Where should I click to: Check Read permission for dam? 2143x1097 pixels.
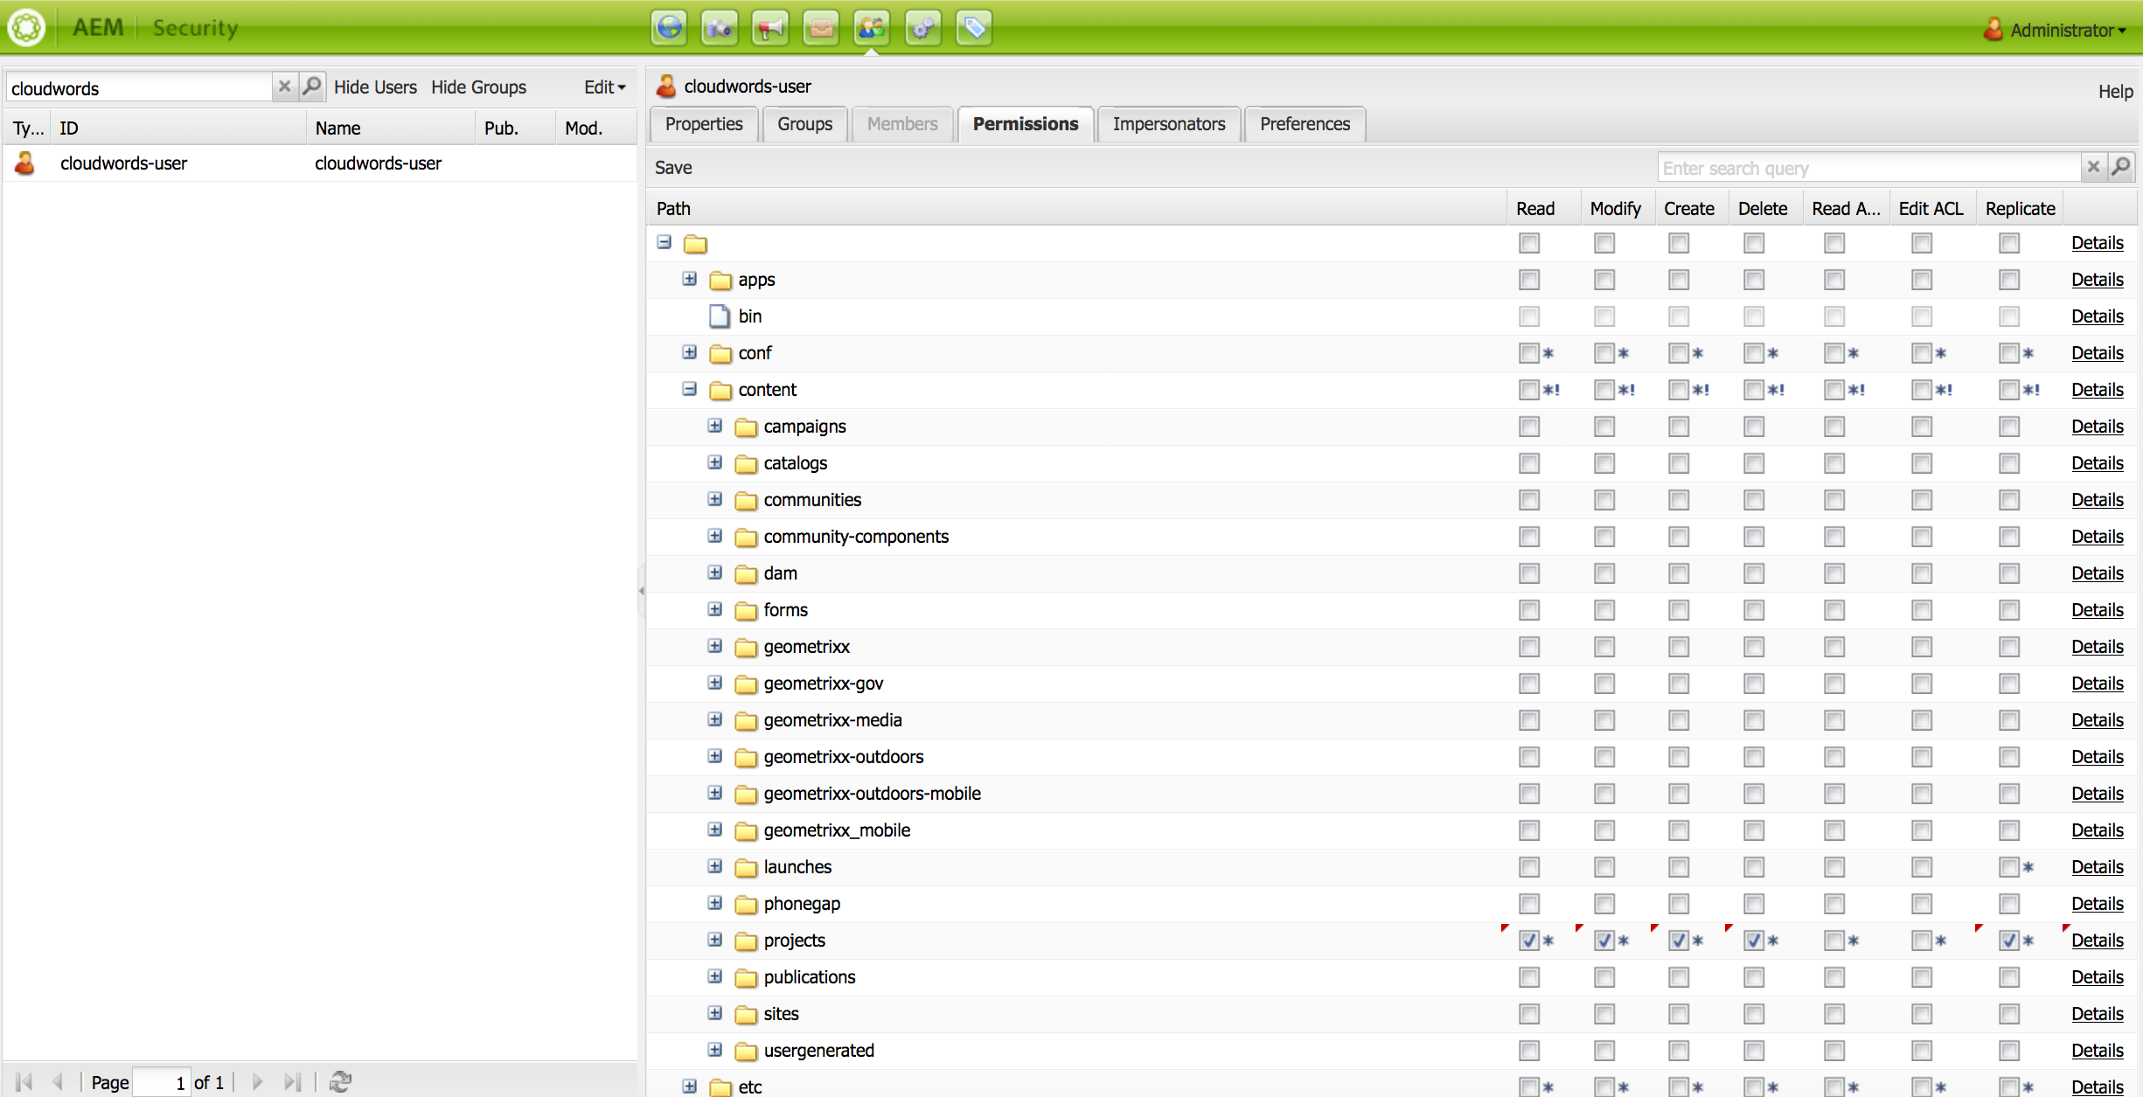[1528, 573]
